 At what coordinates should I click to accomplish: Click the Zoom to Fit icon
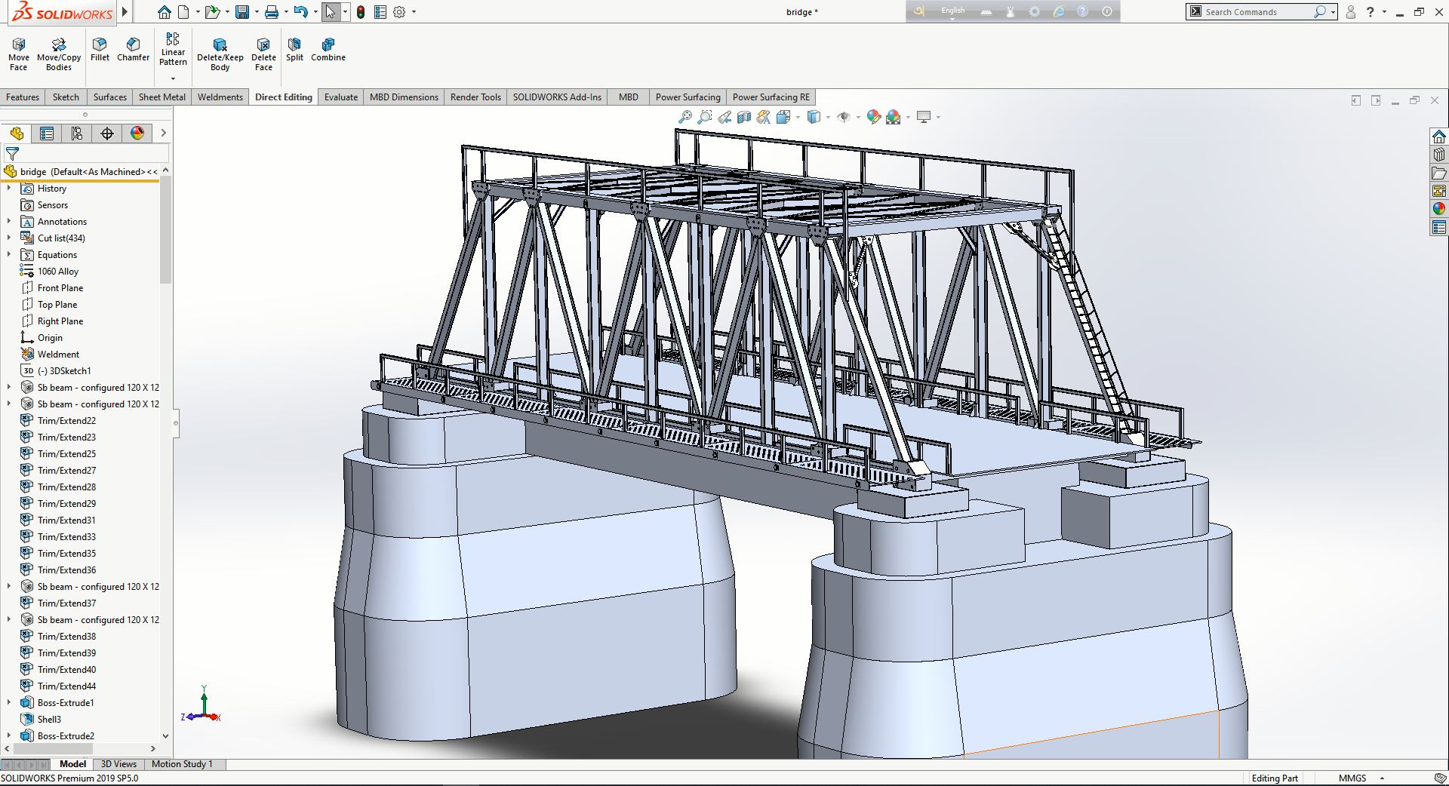point(685,117)
